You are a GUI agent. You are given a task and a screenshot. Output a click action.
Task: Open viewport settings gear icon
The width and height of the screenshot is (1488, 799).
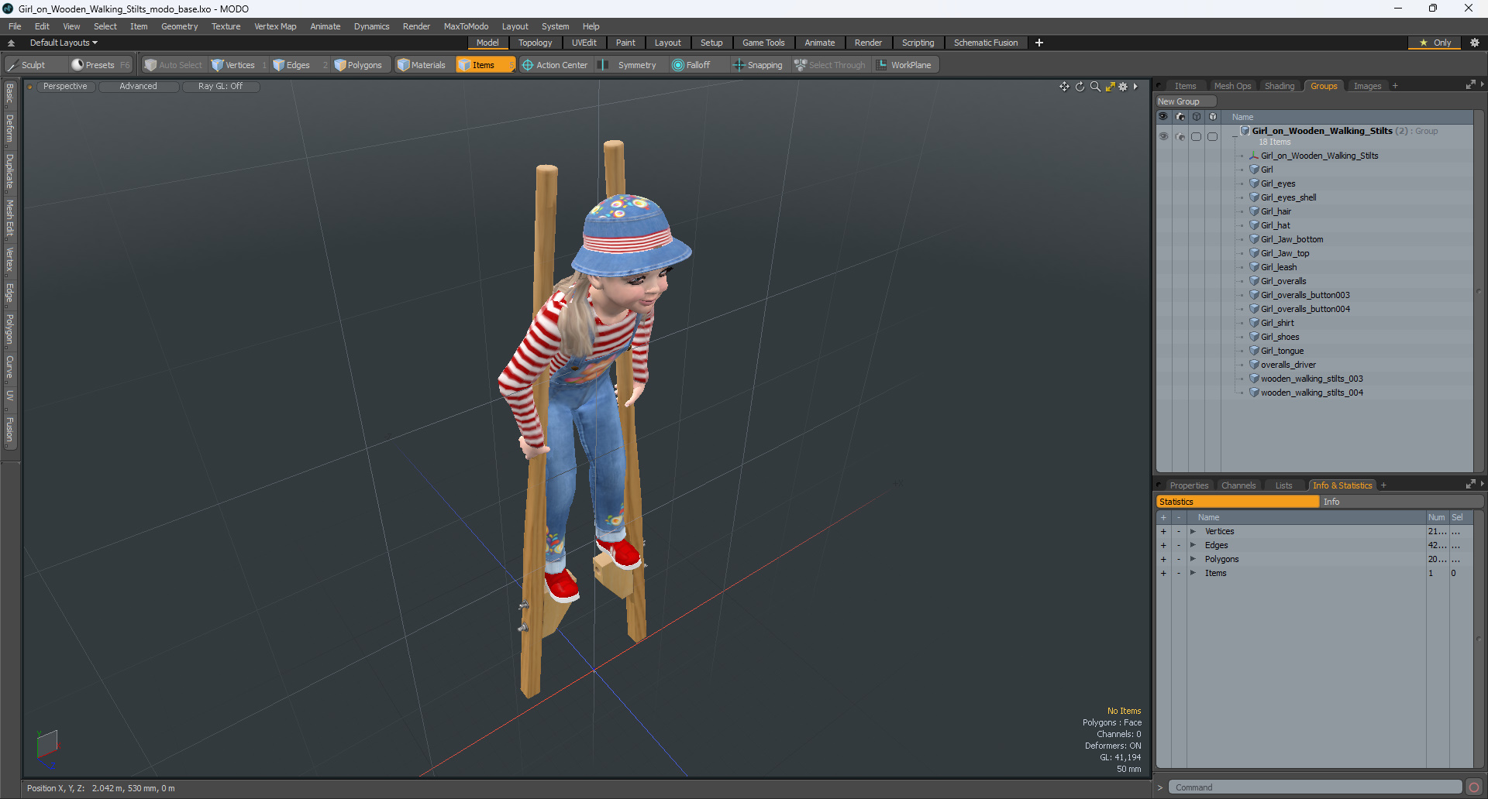pyautogui.click(x=1123, y=87)
